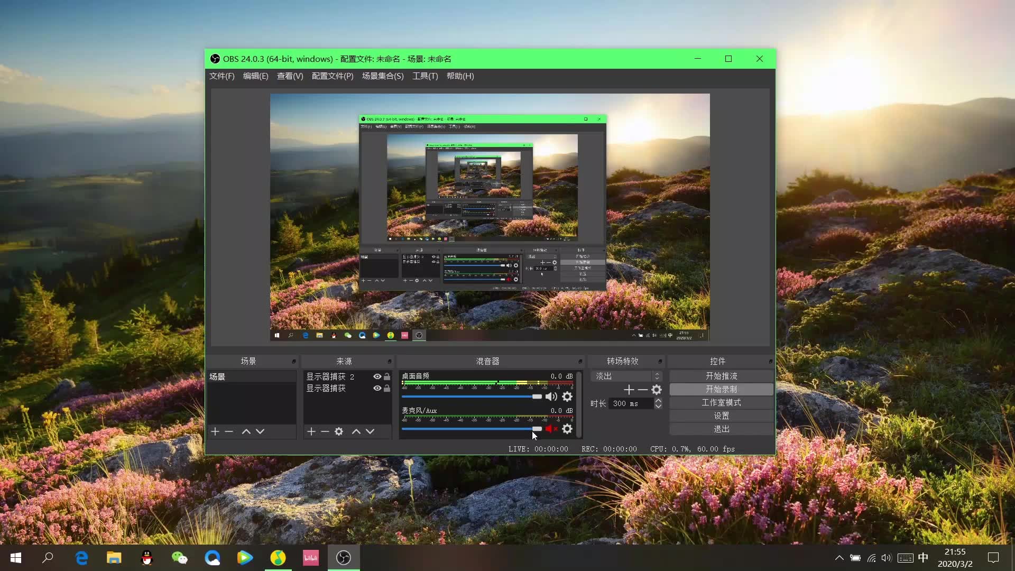Image resolution: width=1015 pixels, height=571 pixels.
Task: Open microphone/Aux settings gear
Action: tap(567, 429)
